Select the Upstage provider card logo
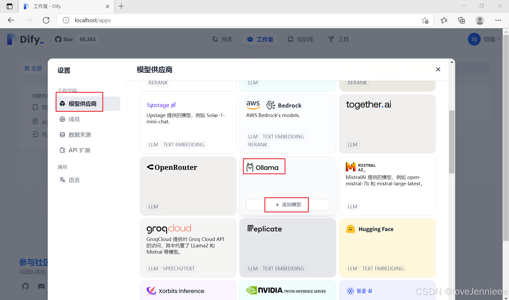The image size is (509, 300). point(161,105)
